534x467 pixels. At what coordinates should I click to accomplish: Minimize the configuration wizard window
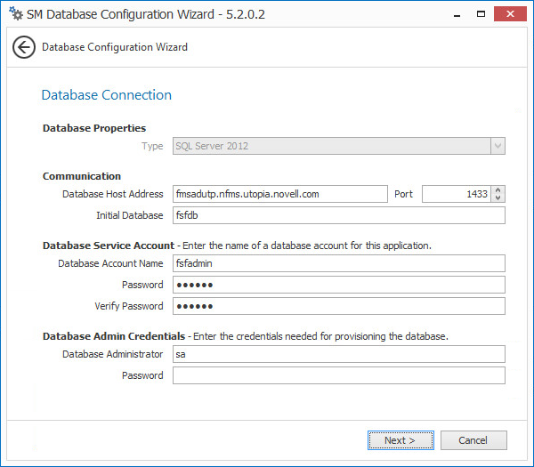(456, 14)
